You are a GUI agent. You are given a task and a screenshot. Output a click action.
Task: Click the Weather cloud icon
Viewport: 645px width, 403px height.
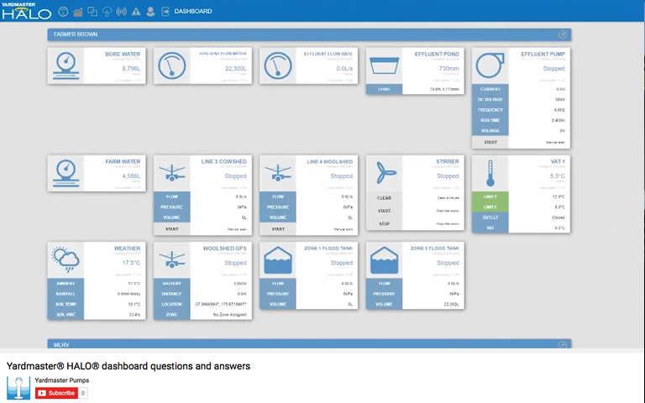[66, 259]
